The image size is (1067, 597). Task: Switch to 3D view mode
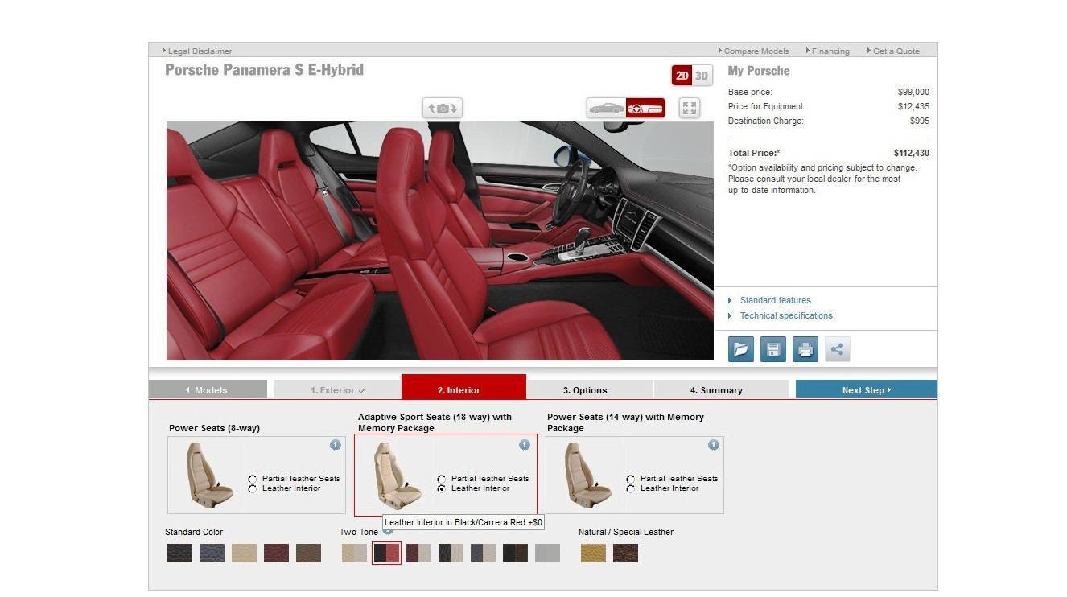point(702,76)
